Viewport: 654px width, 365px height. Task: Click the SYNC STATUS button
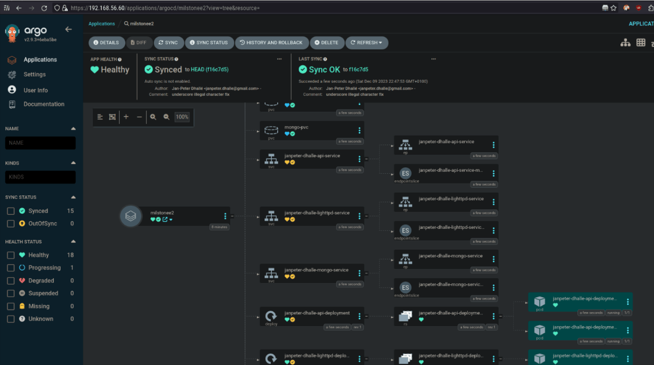pyautogui.click(x=209, y=43)
